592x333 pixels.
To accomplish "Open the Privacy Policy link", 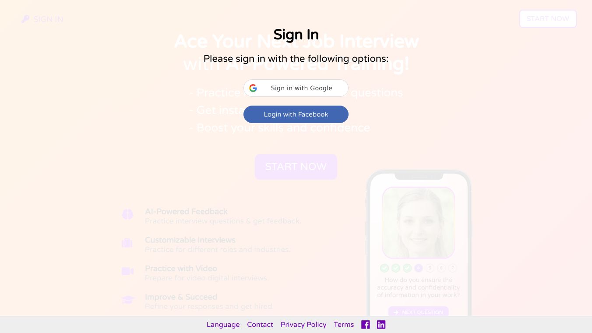I will point(303,325).
